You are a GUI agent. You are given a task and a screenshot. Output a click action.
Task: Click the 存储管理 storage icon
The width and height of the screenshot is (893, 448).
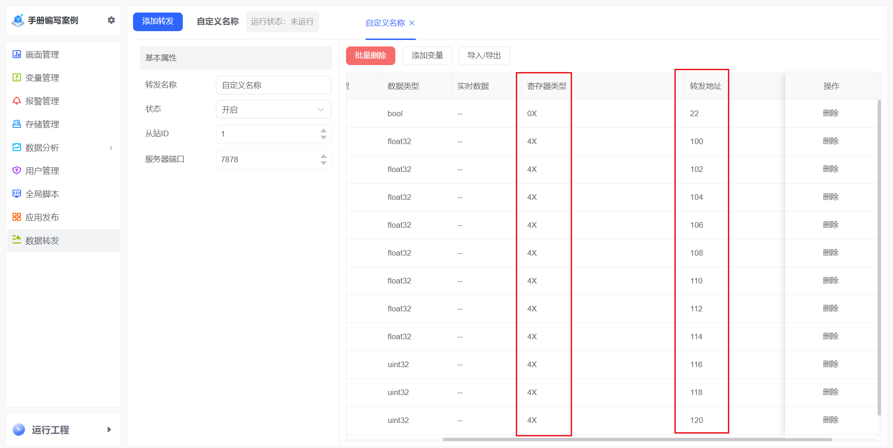(x=17, y=124)
